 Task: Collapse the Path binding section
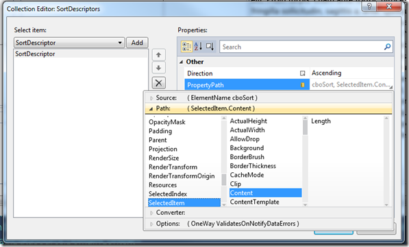(151, 109)
